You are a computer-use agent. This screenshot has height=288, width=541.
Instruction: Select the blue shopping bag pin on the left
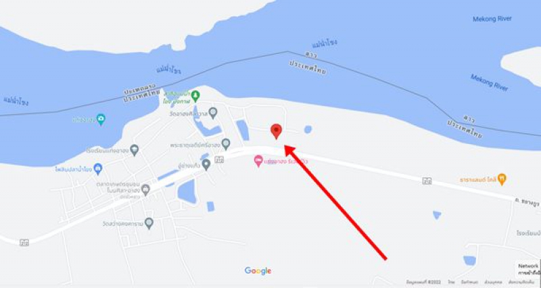point(98,169)
